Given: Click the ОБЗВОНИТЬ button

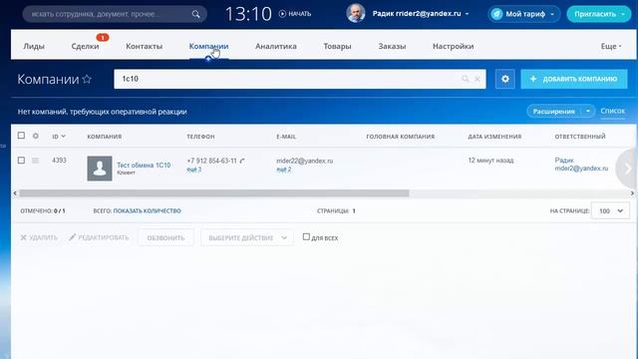Looking at the screenshot, I should 166,237.
